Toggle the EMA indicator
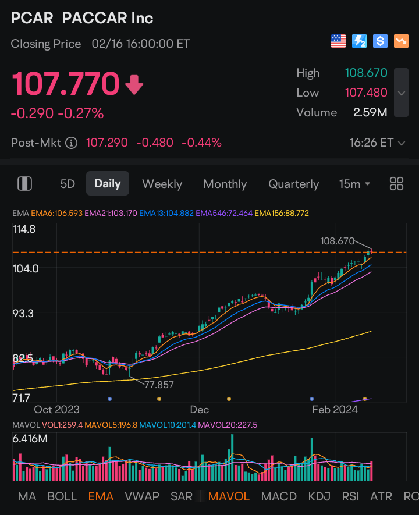This screenshot has height=515, width=419. click(x=101, y=496)
